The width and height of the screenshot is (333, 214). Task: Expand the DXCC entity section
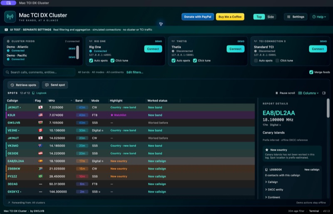click(x=274, y=189)
